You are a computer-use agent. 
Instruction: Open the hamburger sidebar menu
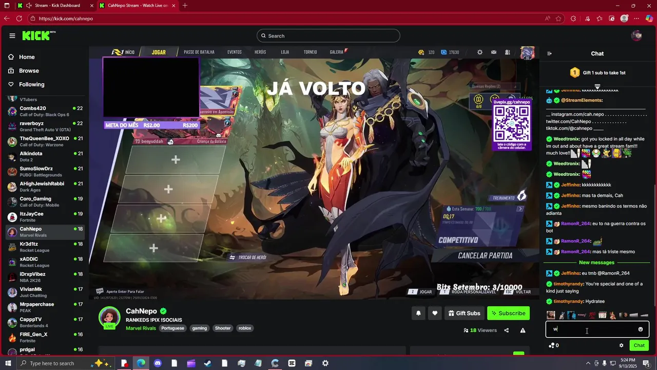pyautogui.click(x=12, y=35)
